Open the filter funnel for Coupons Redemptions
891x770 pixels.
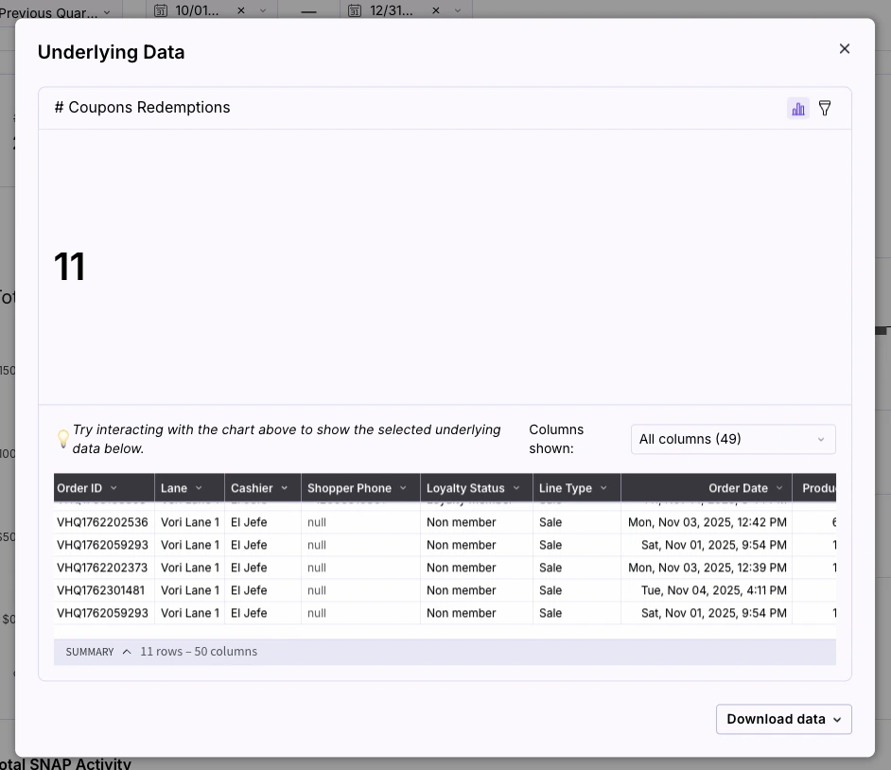coord(824,108)
